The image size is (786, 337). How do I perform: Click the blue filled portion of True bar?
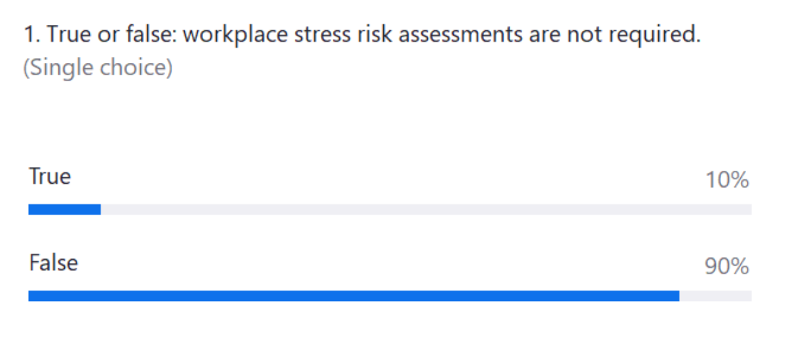tap(64, 209)
